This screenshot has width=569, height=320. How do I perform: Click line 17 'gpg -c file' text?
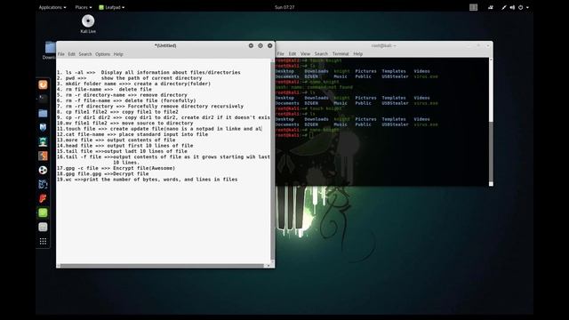point(116,168)
